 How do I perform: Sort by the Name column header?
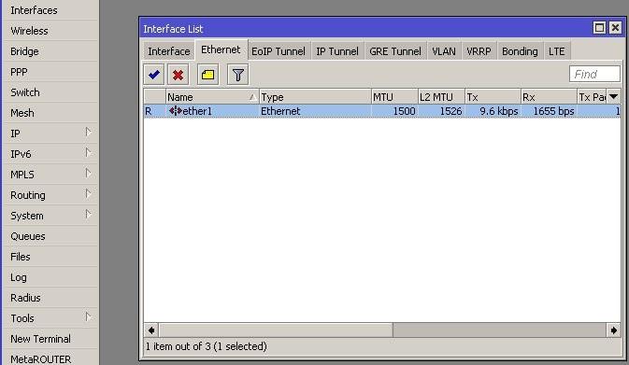212,97
